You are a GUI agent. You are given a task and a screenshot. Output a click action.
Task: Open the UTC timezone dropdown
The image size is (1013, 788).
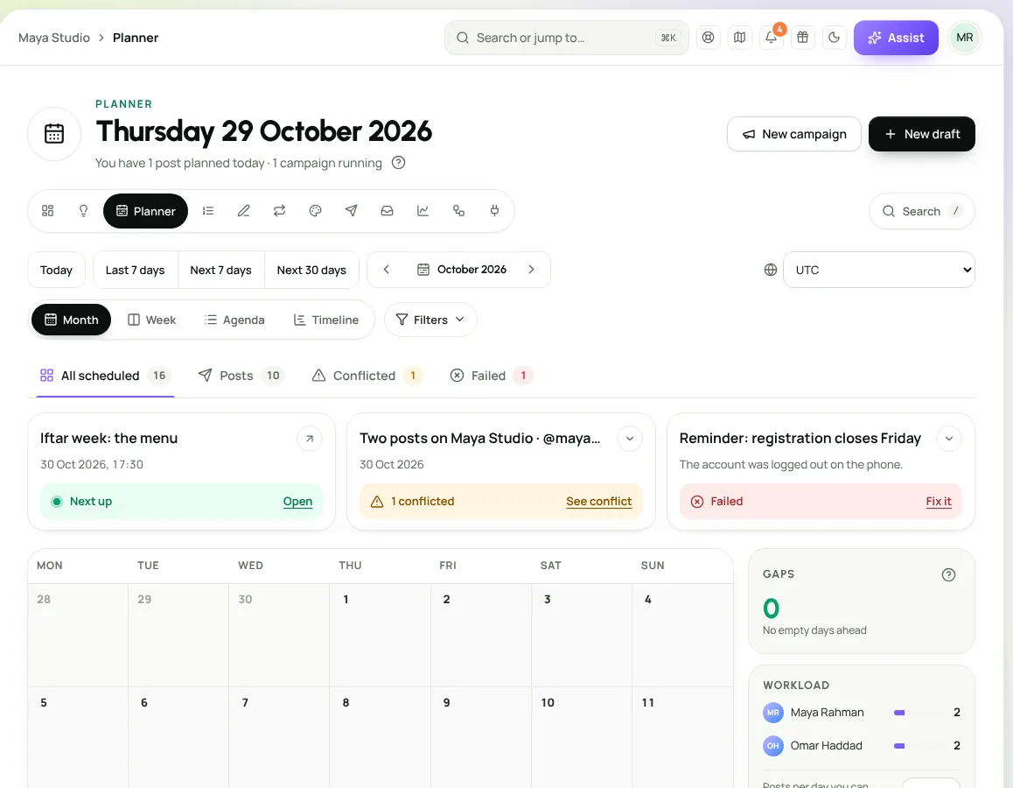[878, 270]
